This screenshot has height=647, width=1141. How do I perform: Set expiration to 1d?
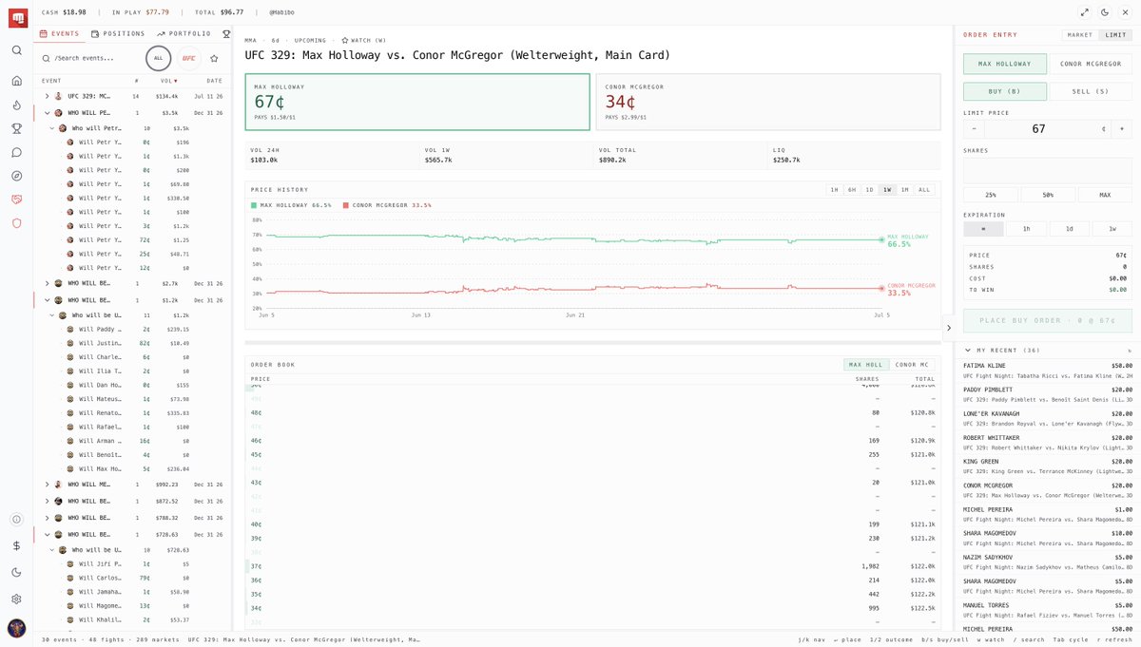point(1069,228)
